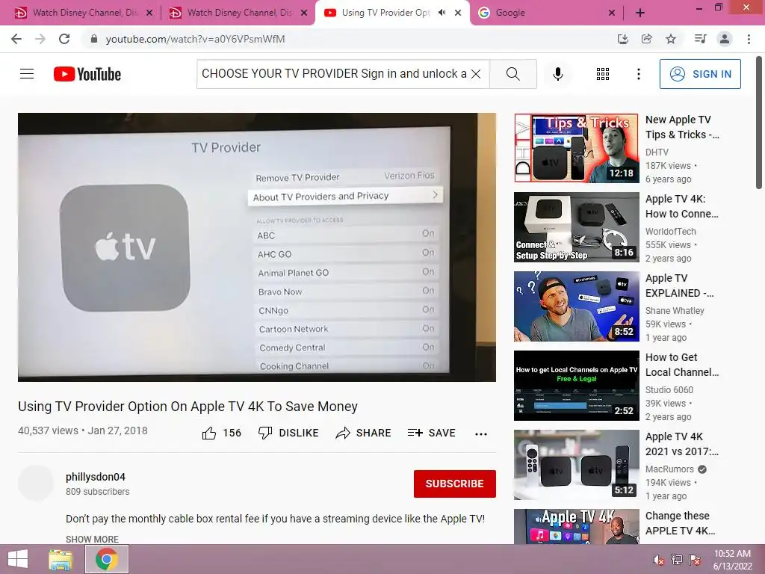Open a new browser tab

(640, 13)
